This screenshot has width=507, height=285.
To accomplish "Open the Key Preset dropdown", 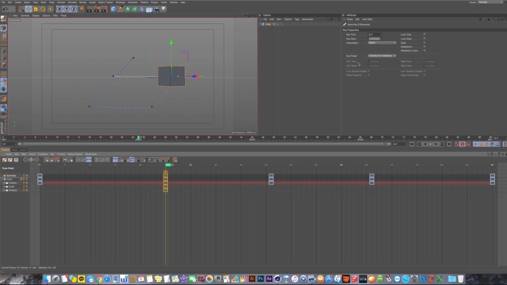I will point(382,56).
